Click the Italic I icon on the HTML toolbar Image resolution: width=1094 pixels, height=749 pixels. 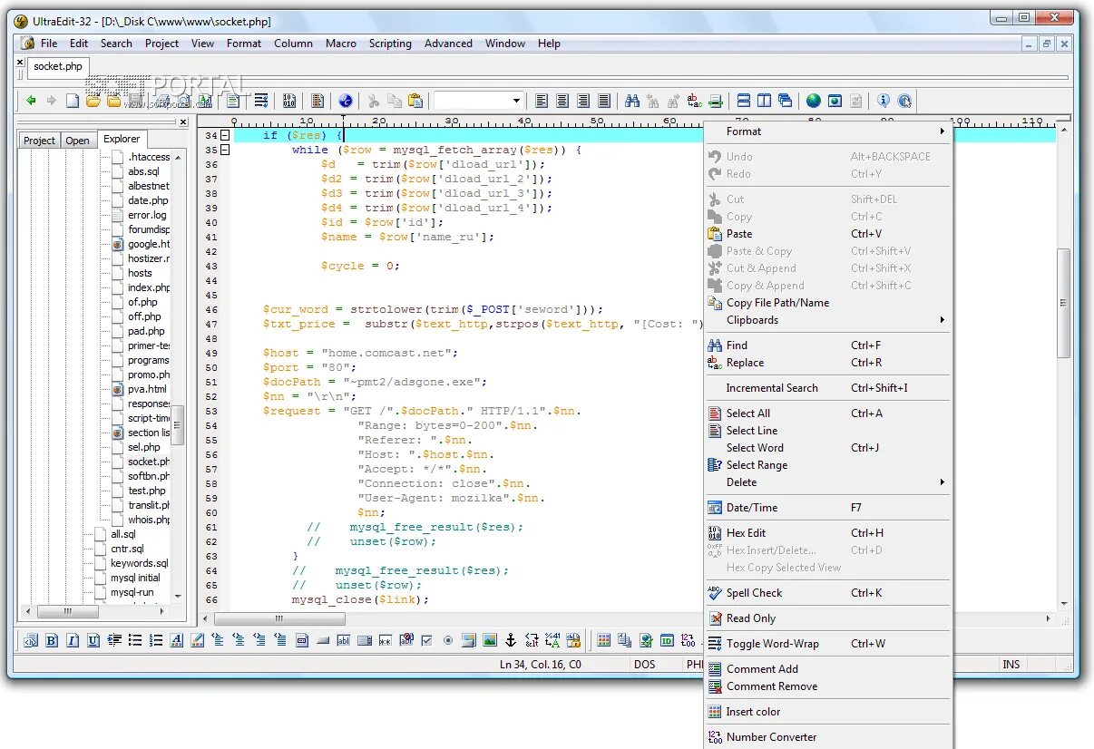[x=72, y=640]
